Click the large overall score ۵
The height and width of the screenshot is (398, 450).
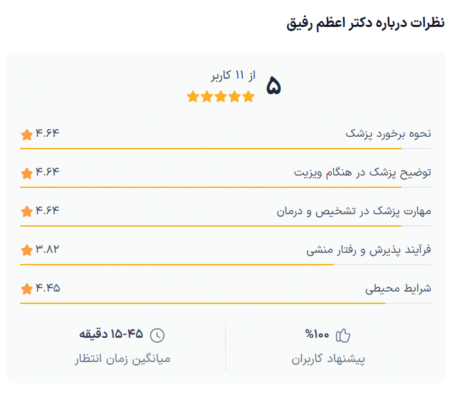[x=274, y=86]
